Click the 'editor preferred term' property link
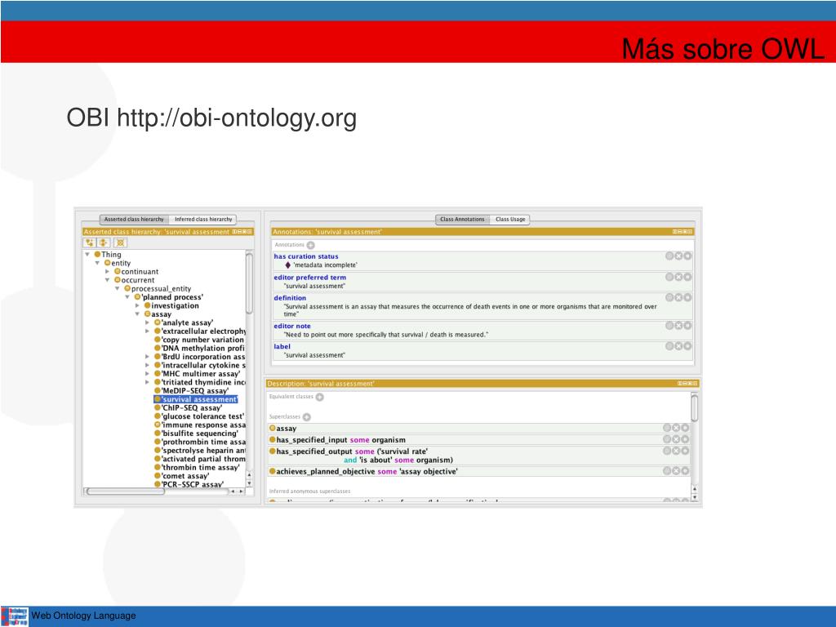The height and width of the screenshot is (627, 836). [309, 278]
